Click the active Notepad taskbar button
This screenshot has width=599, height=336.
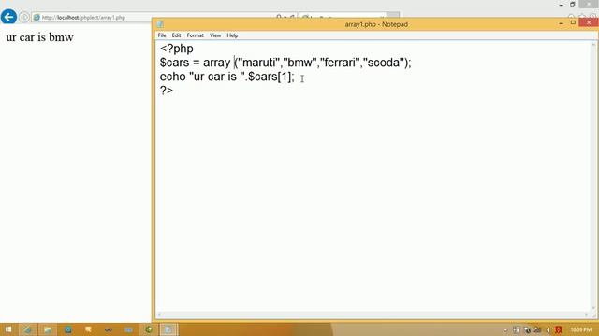coord(168,329)
